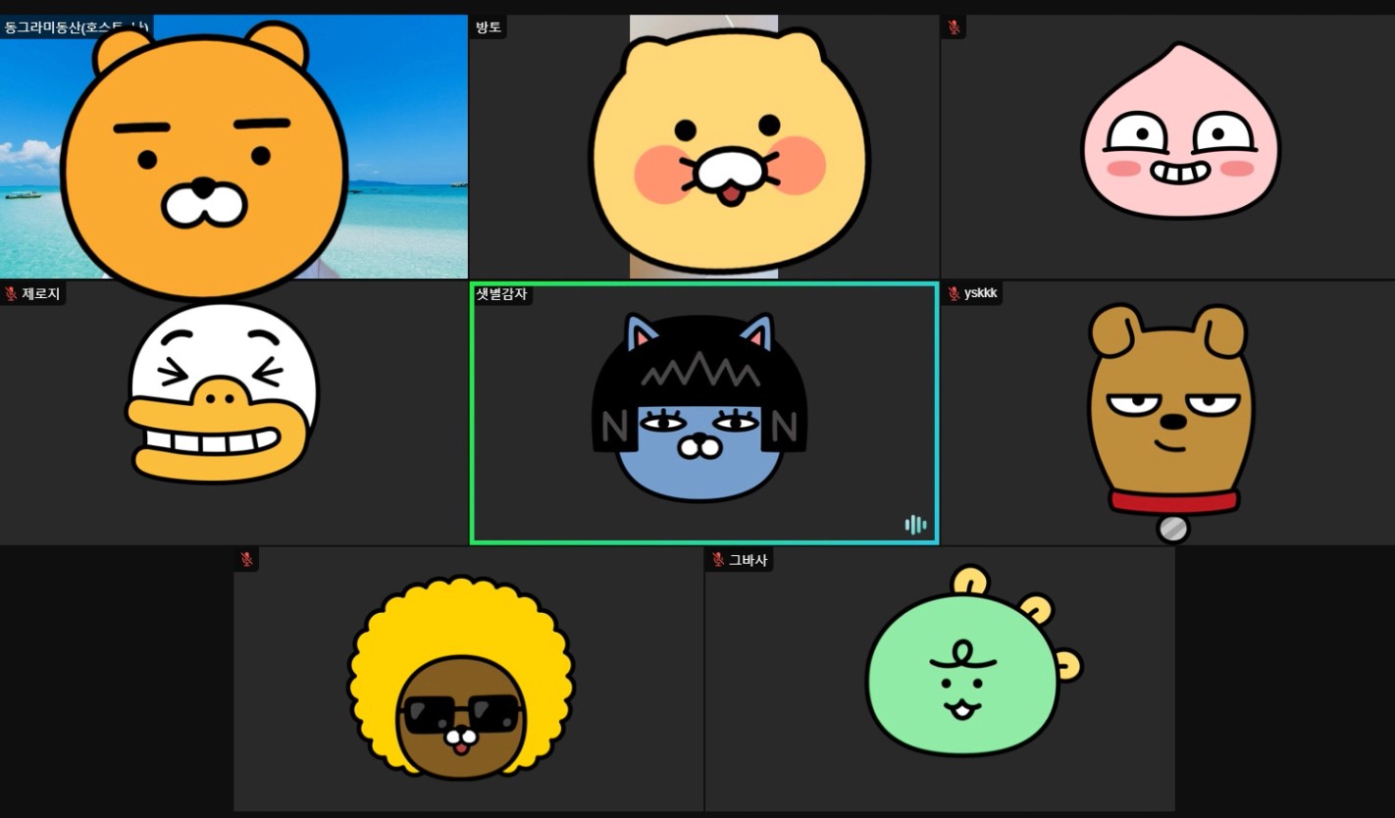The height and width of the screenshot is (818, 1395).
Task: Select 방토's video tile
Action: pyautogui.click(x=704, y=146)
